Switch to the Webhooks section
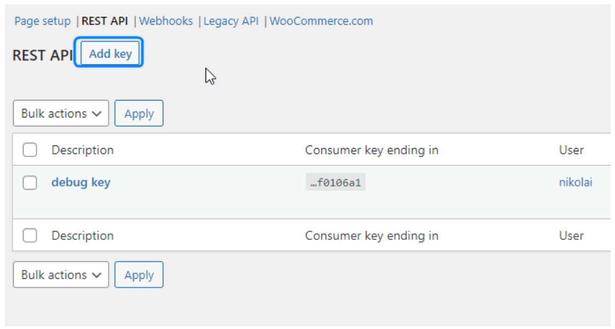The width and height of the screenshot is (615, 329). coord(166,21)
